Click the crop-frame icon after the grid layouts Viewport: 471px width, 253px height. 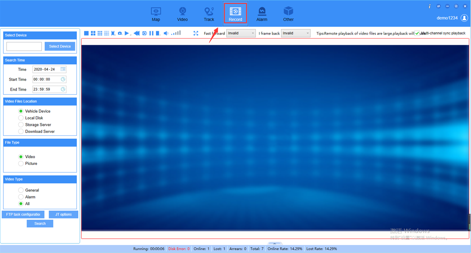pyautogui.click(x=113, y=33)
